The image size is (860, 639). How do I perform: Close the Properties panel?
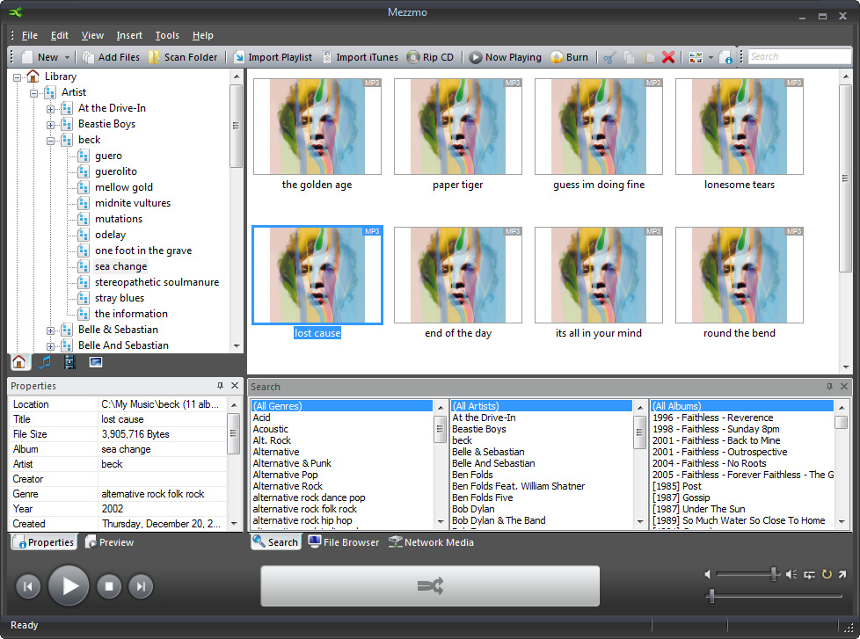pyautogui.click(x=235, y=386)
